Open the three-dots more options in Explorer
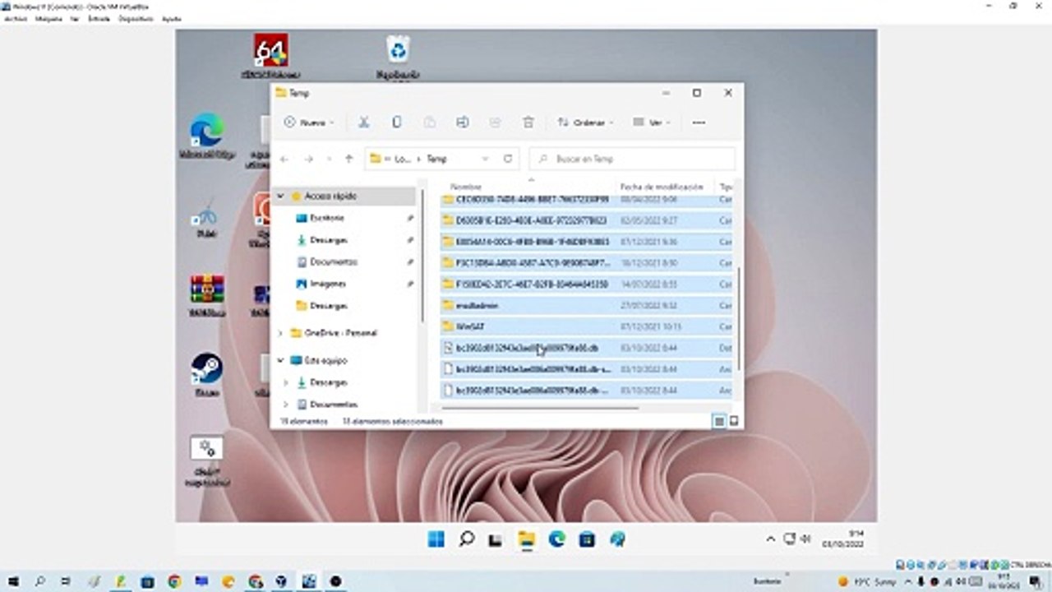 699,123
